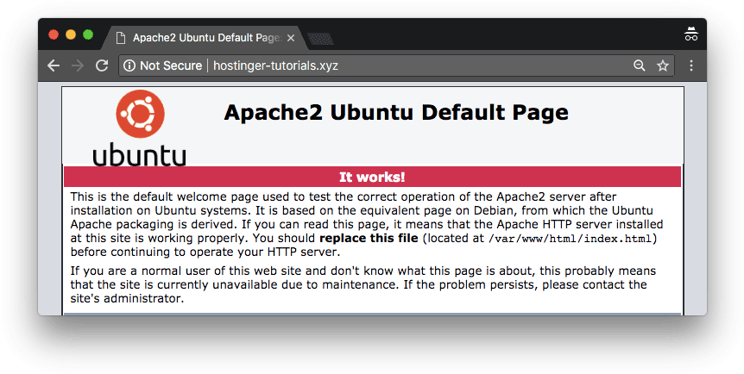Click the Ubuntu logo image
The width and height of the screenshot is (744, 374).
139,128
